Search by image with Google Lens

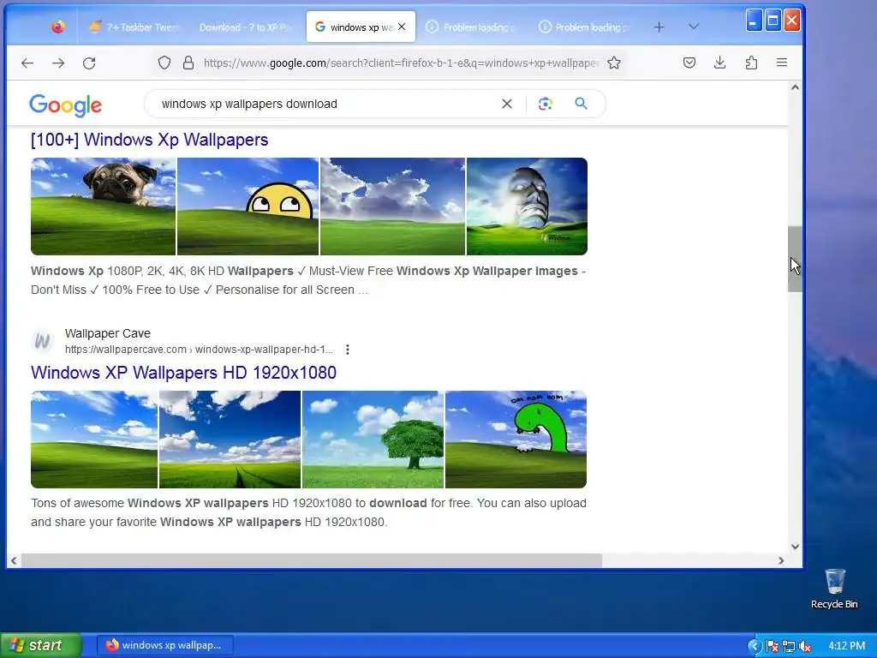pos(546,104)
